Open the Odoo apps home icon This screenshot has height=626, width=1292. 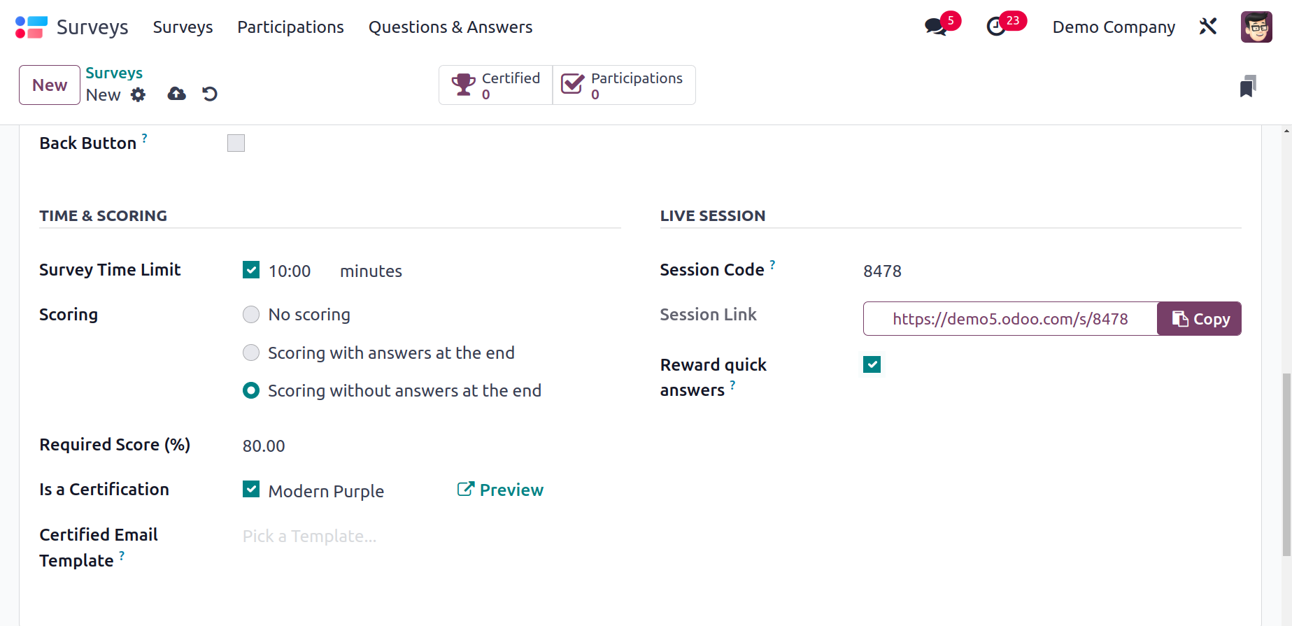[31, 27]
